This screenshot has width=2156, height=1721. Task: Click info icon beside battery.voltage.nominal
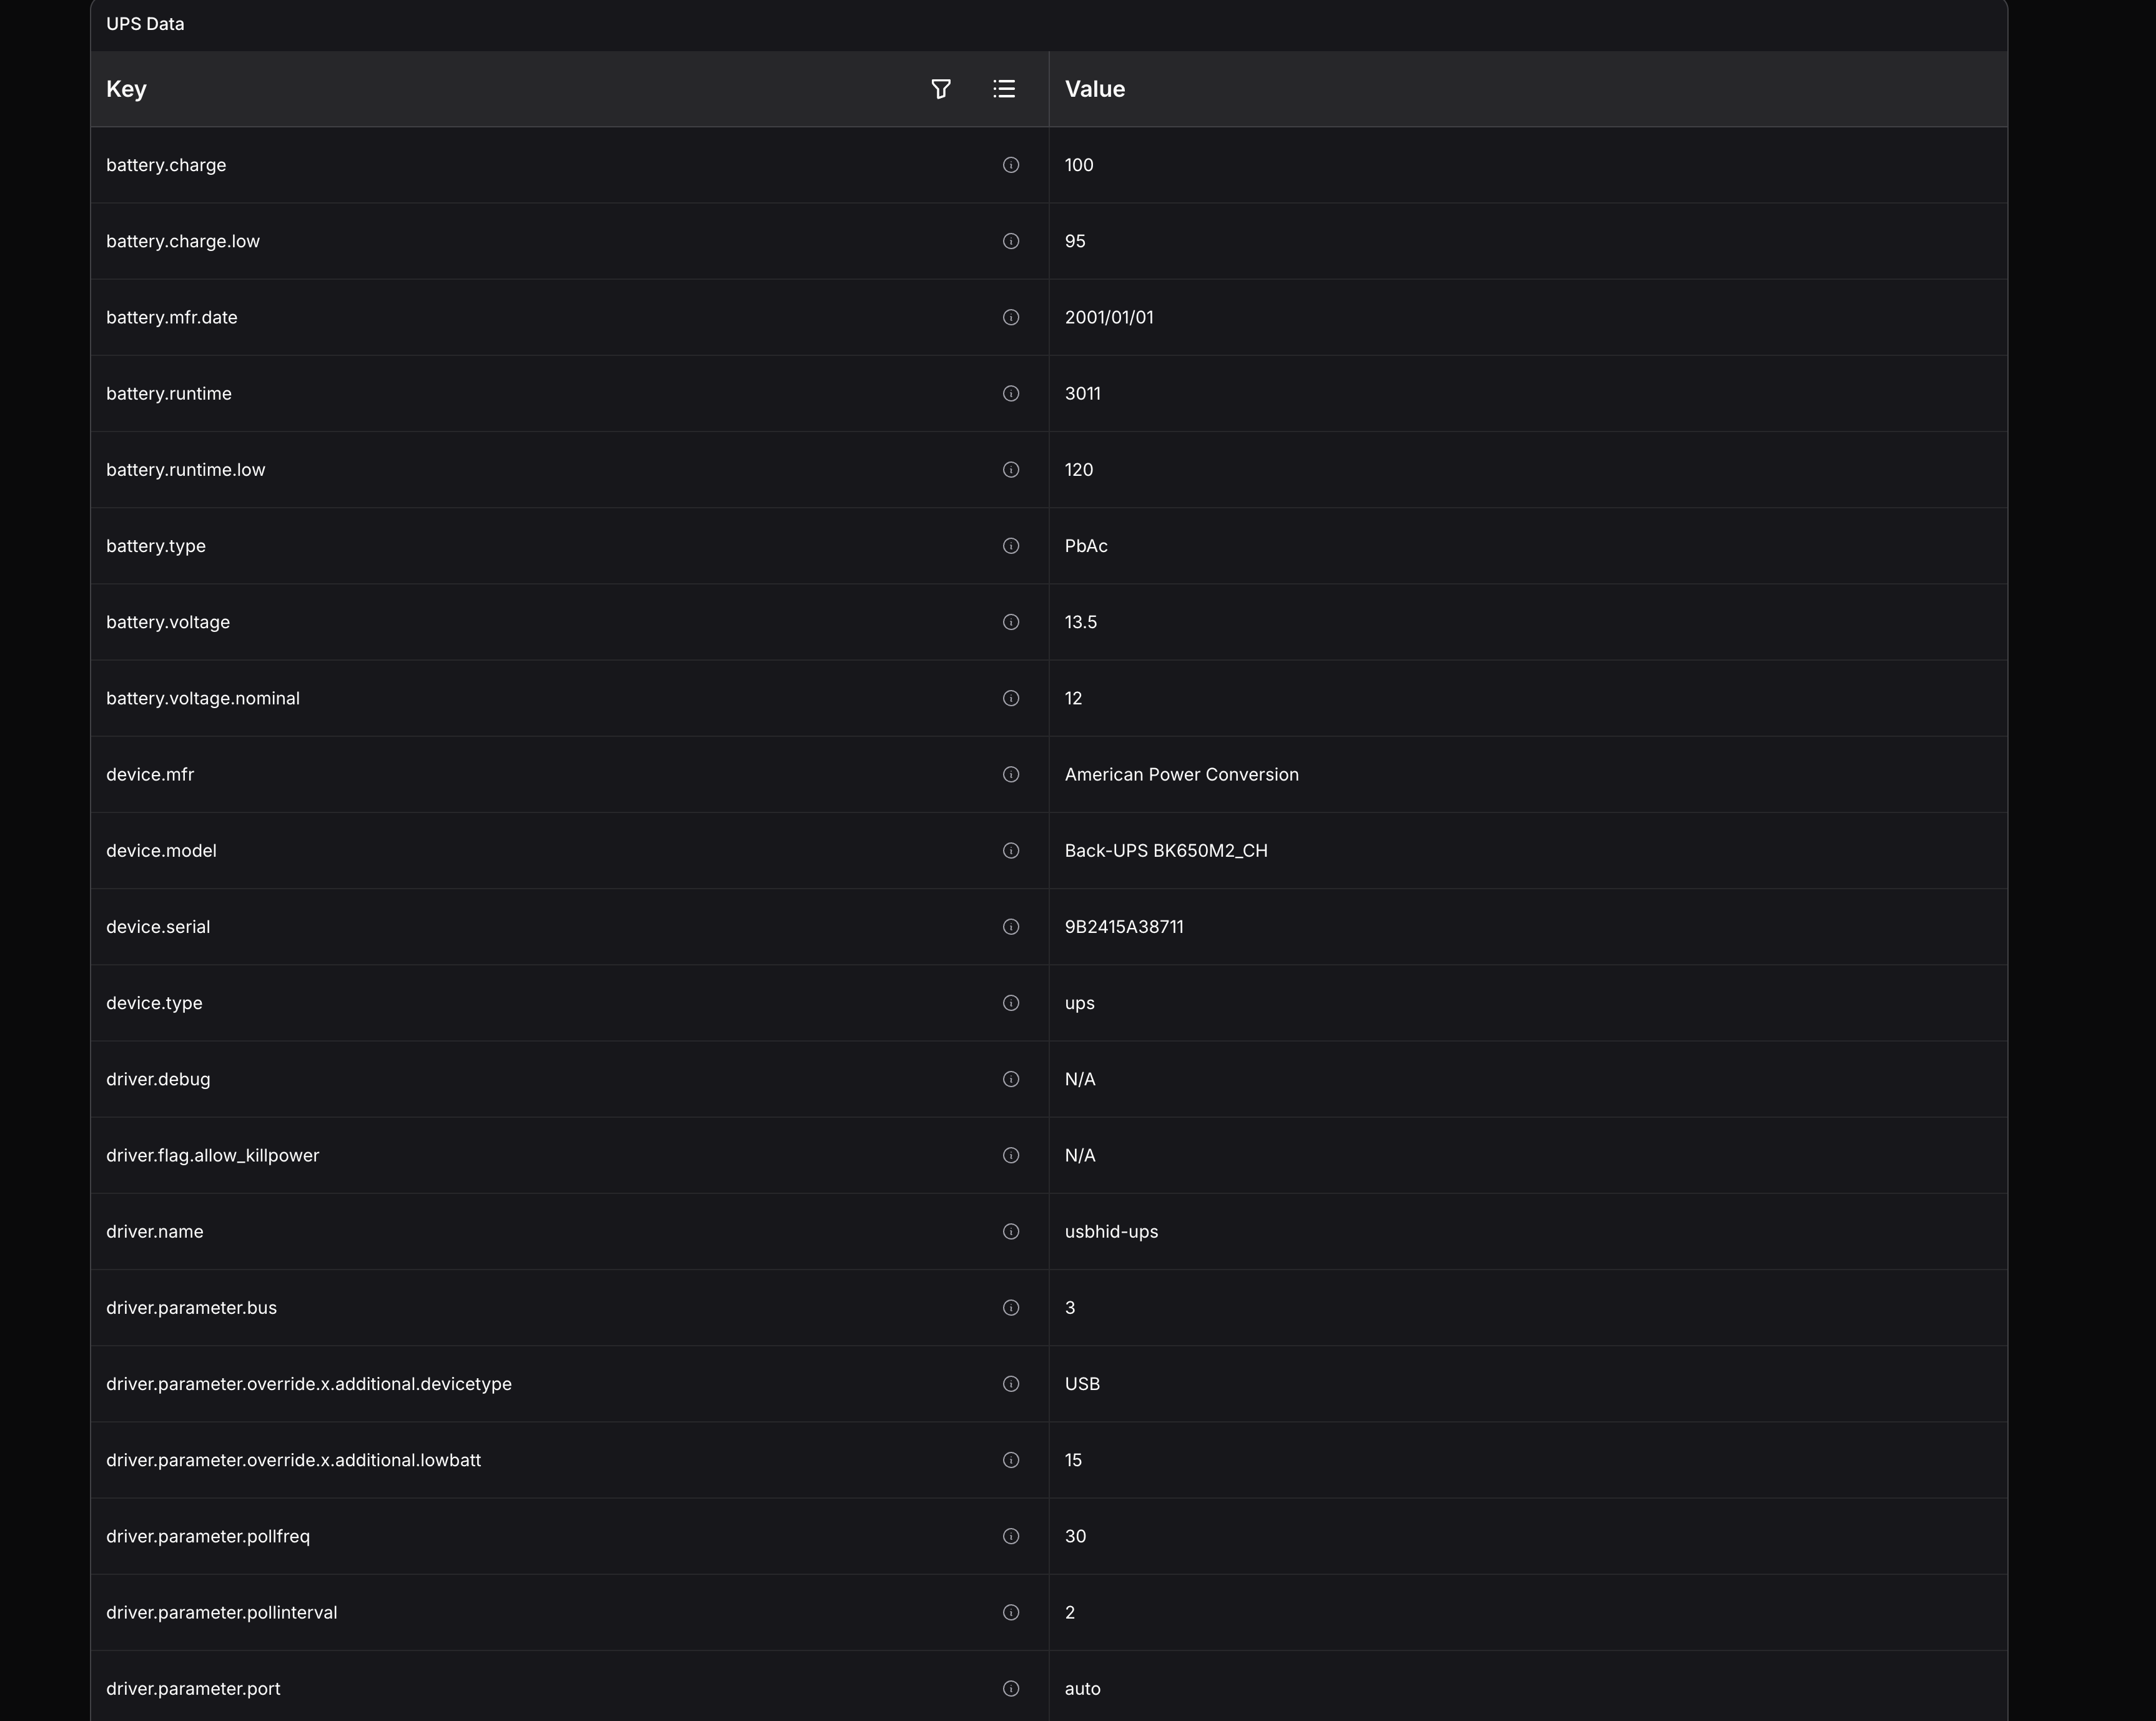tap(1010, 698)
